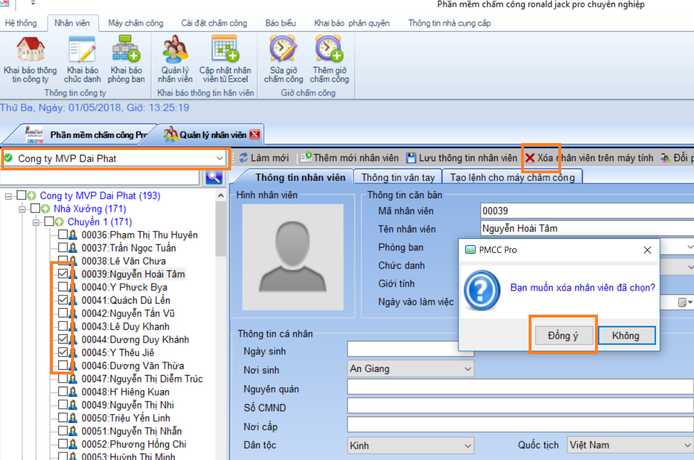Click the Mã nhân viên input field
The height and width of the screenshot is (460, 694).
pyautogui.click(x=587, y=211)
